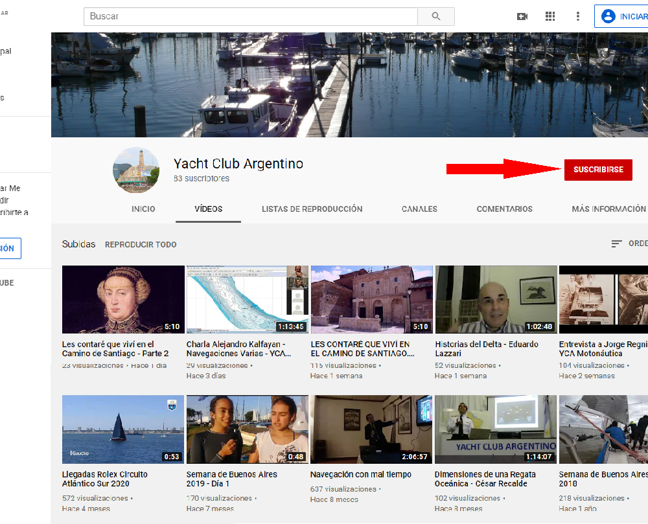Go to the Canales tab

(x=419, y=209)
